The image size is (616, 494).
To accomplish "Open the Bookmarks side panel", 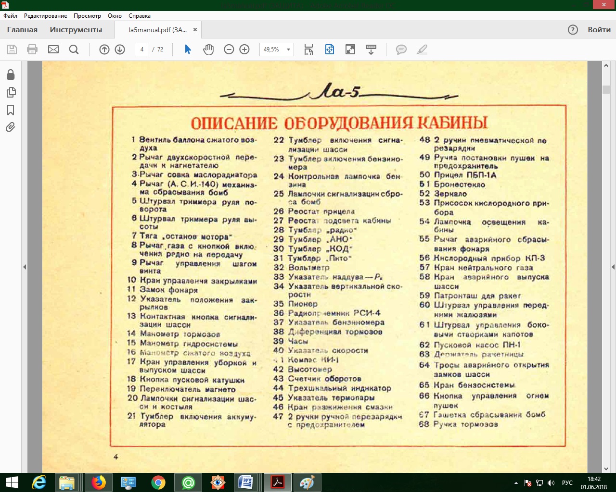I will point(11,110).
